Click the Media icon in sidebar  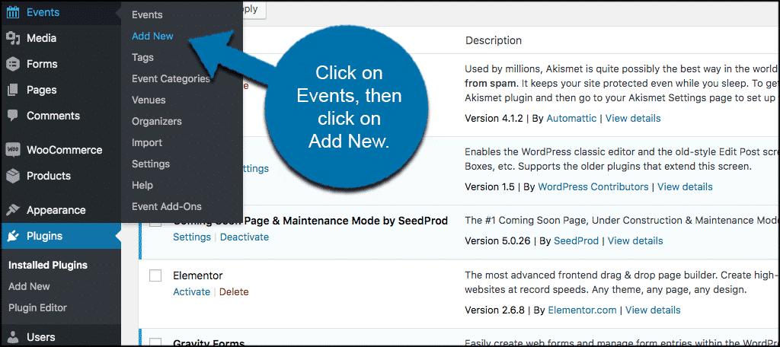pos(13,38)
